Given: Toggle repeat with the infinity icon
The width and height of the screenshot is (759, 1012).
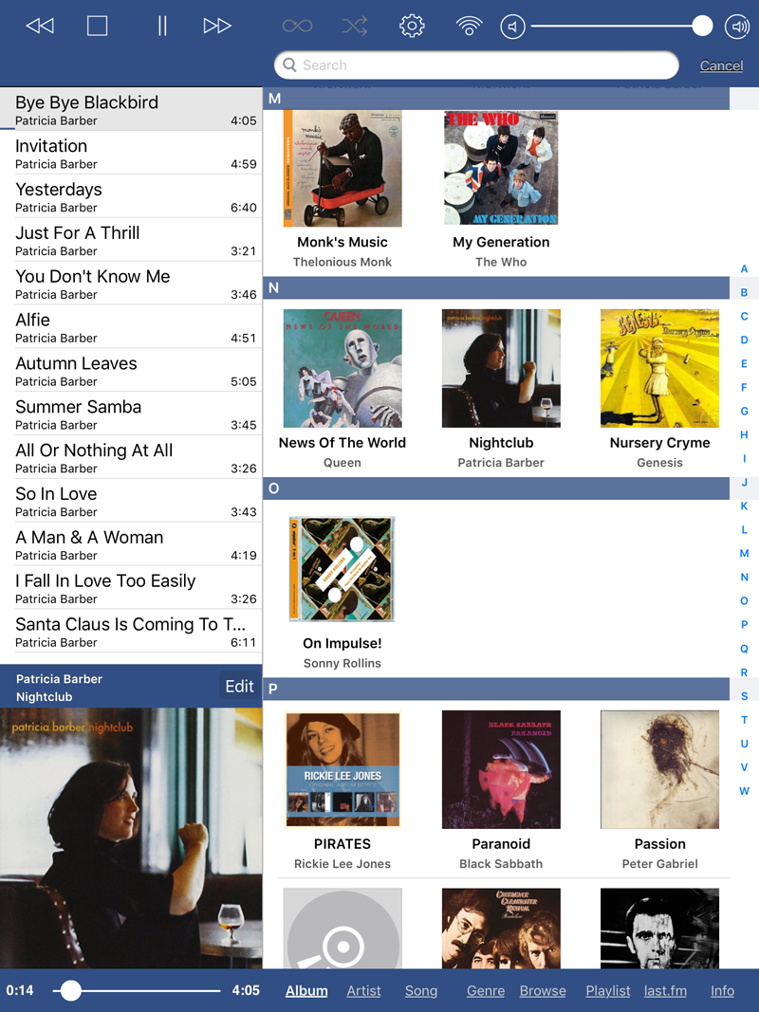Looking at the screenshot, I should 298,26.
